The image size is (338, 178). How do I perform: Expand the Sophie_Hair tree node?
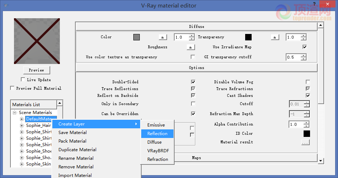tap(22, 125)
